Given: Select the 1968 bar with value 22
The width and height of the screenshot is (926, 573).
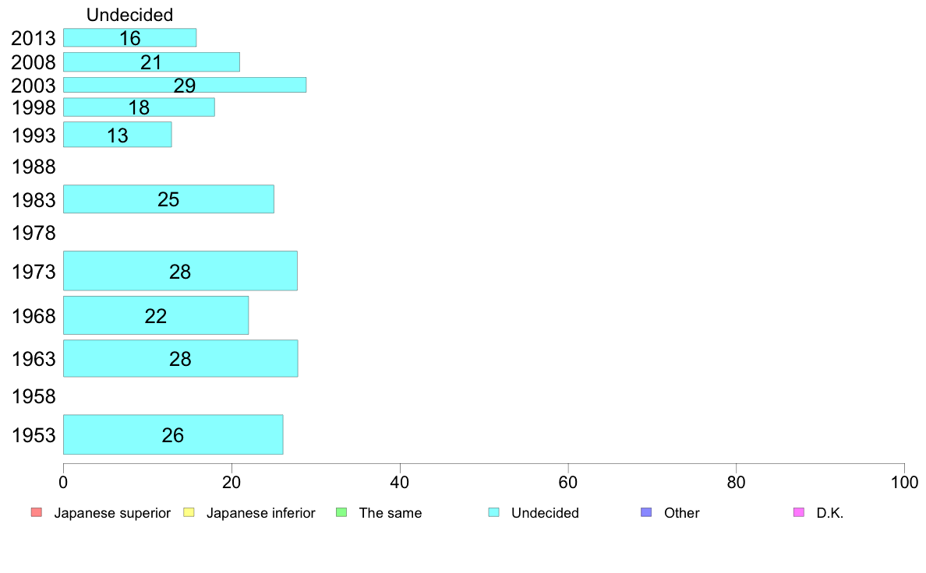Looking at the screenshot, I should tap(156, 315).
